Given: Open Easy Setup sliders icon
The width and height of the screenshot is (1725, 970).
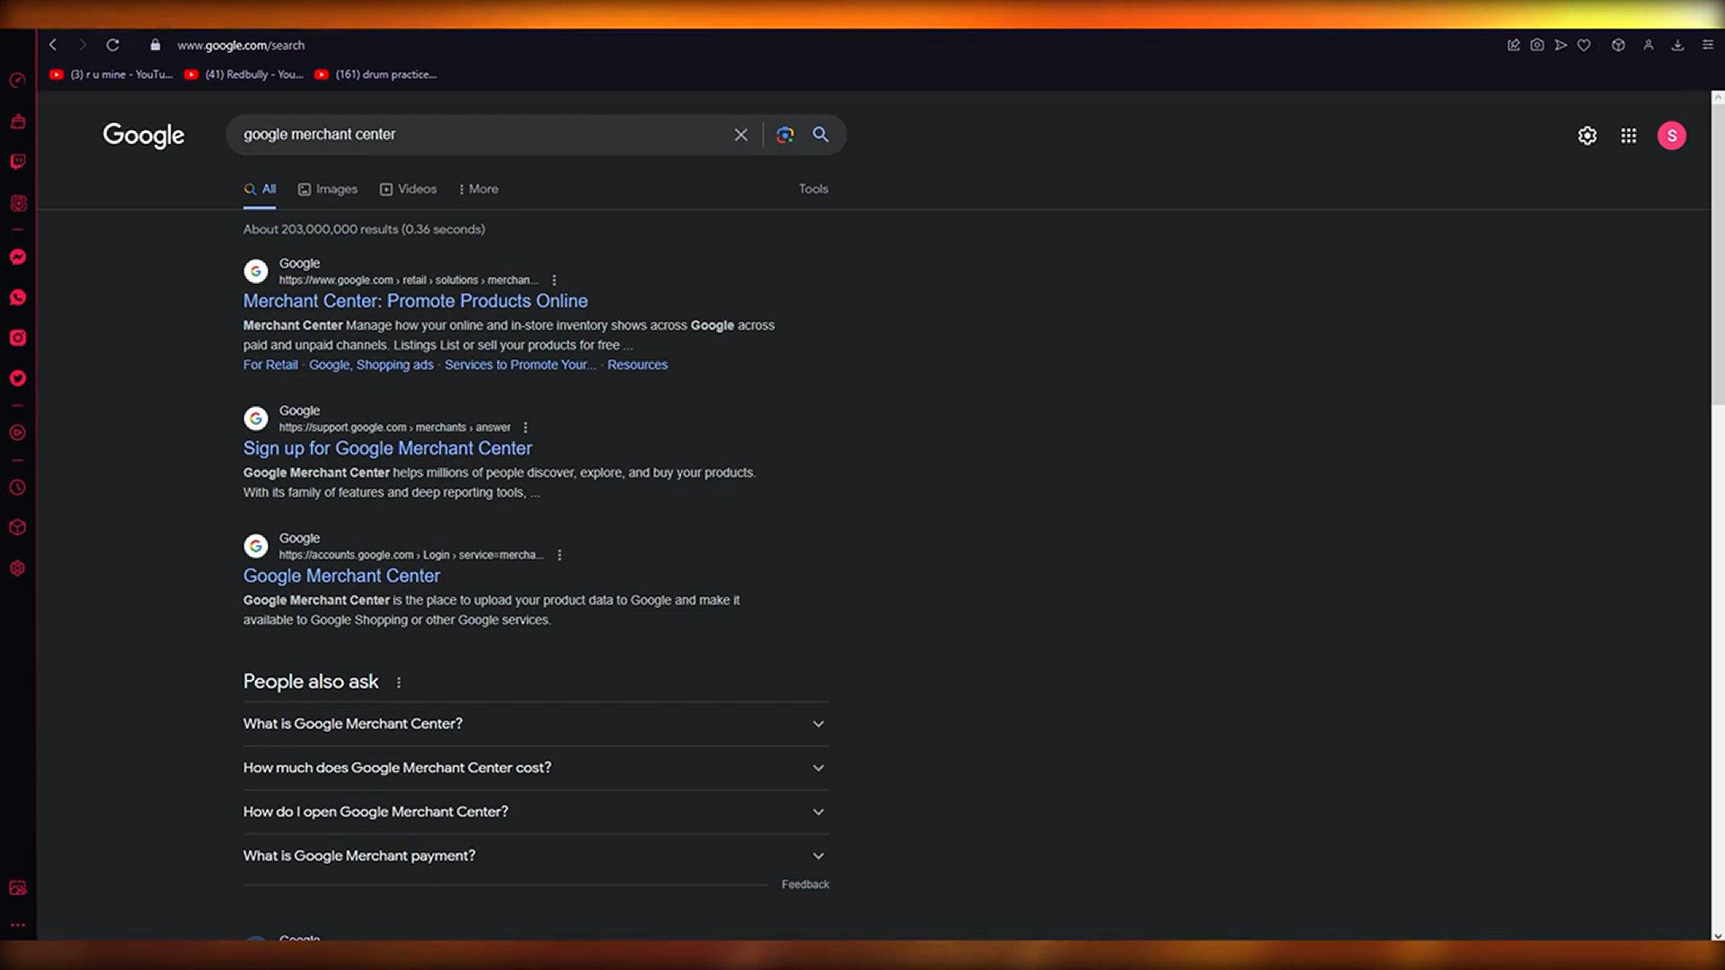Looking at the screenshot, I should pos(1708,45).
